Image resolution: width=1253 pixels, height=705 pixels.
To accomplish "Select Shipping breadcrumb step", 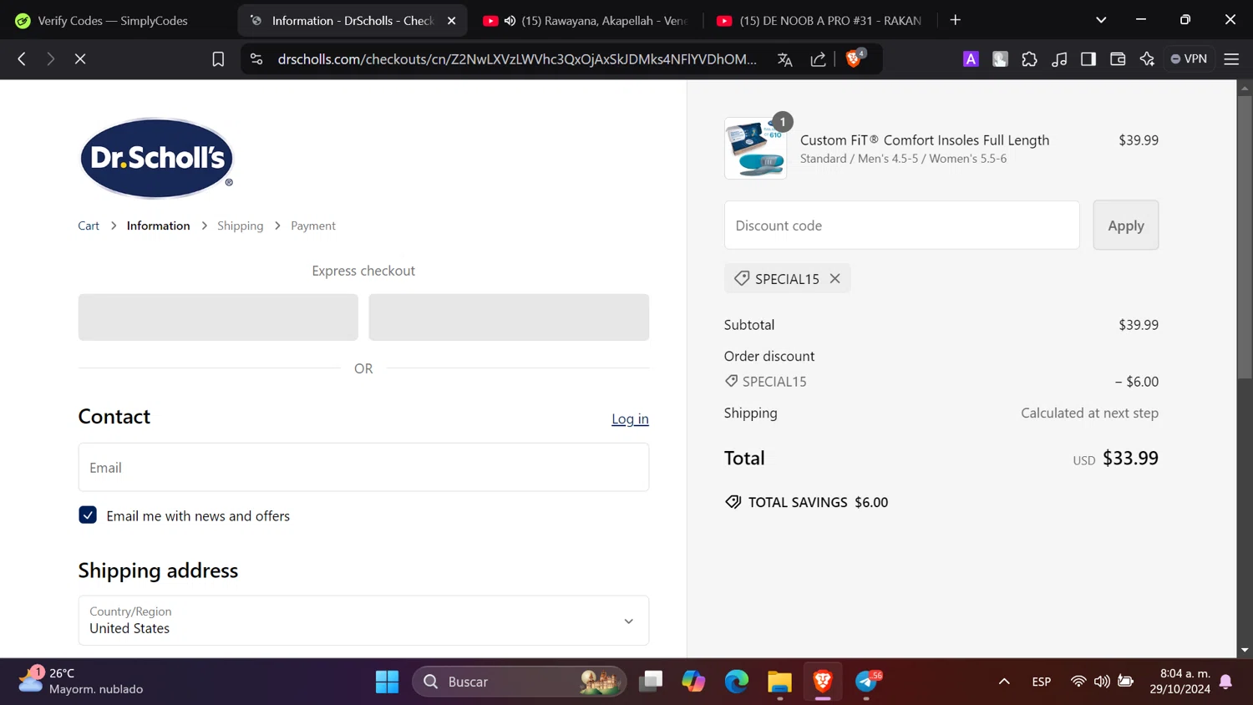I will click(x=240, y=226).
